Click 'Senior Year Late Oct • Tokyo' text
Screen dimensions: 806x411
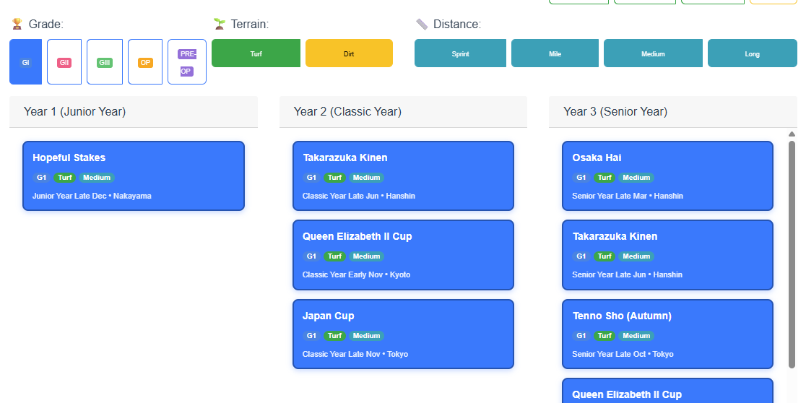click(x=623, y=354)
